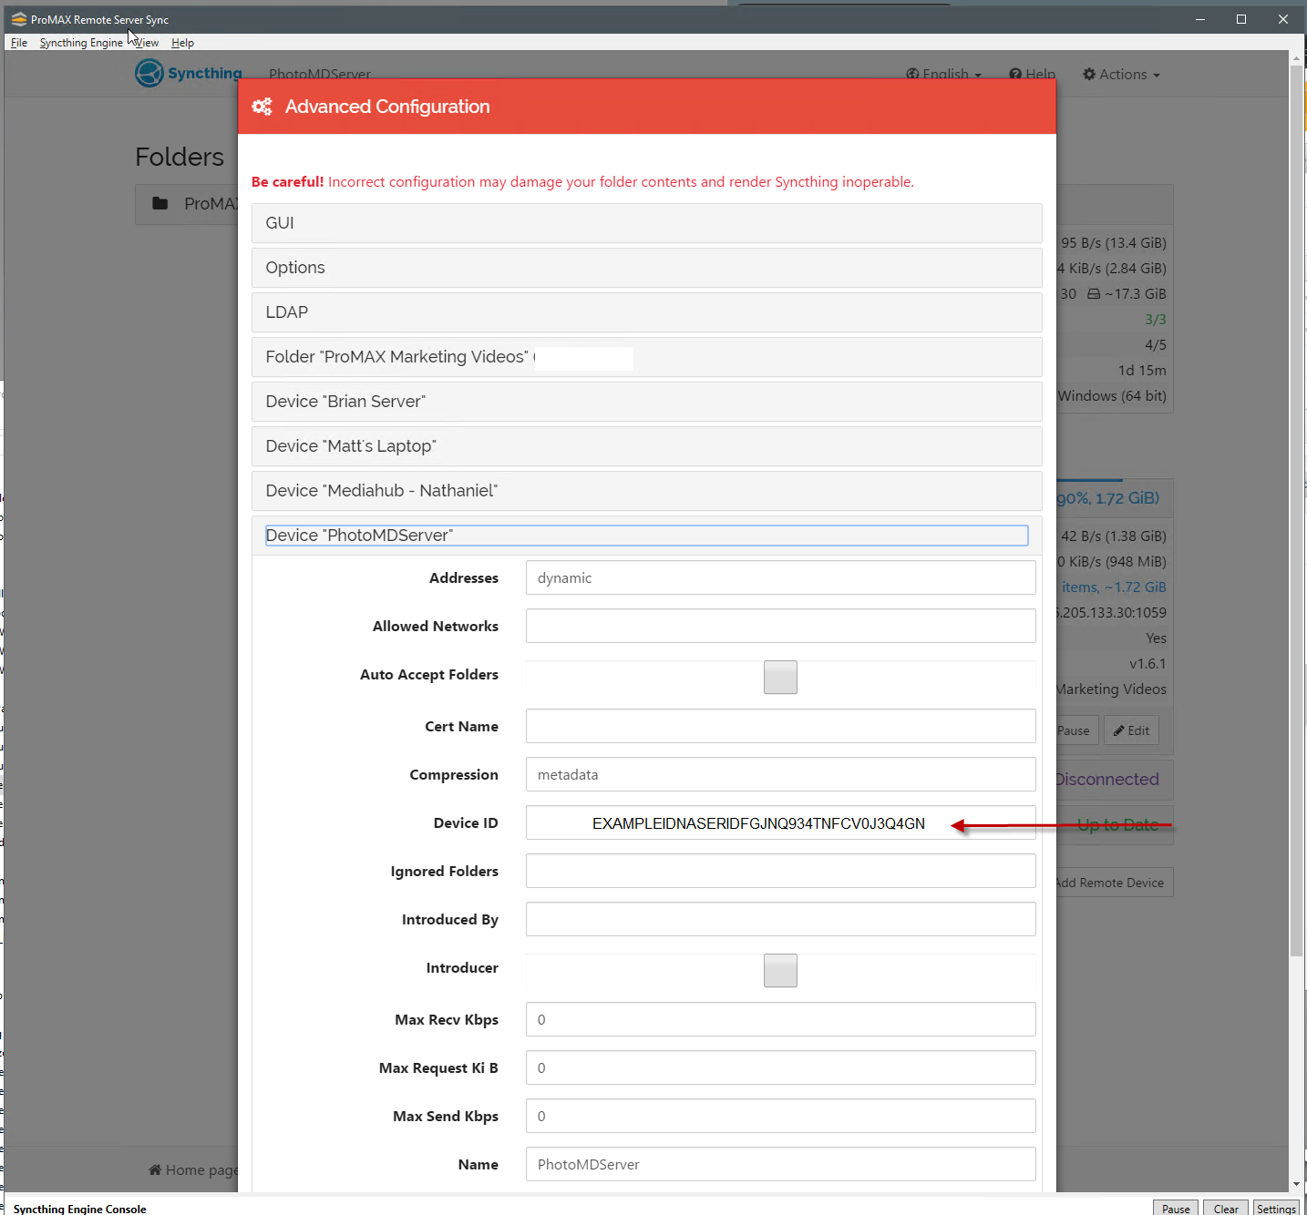This screenshot has height=1215, width=1307.
Task: Click the Edit button for the device
Action: [x=1131, y=730]
